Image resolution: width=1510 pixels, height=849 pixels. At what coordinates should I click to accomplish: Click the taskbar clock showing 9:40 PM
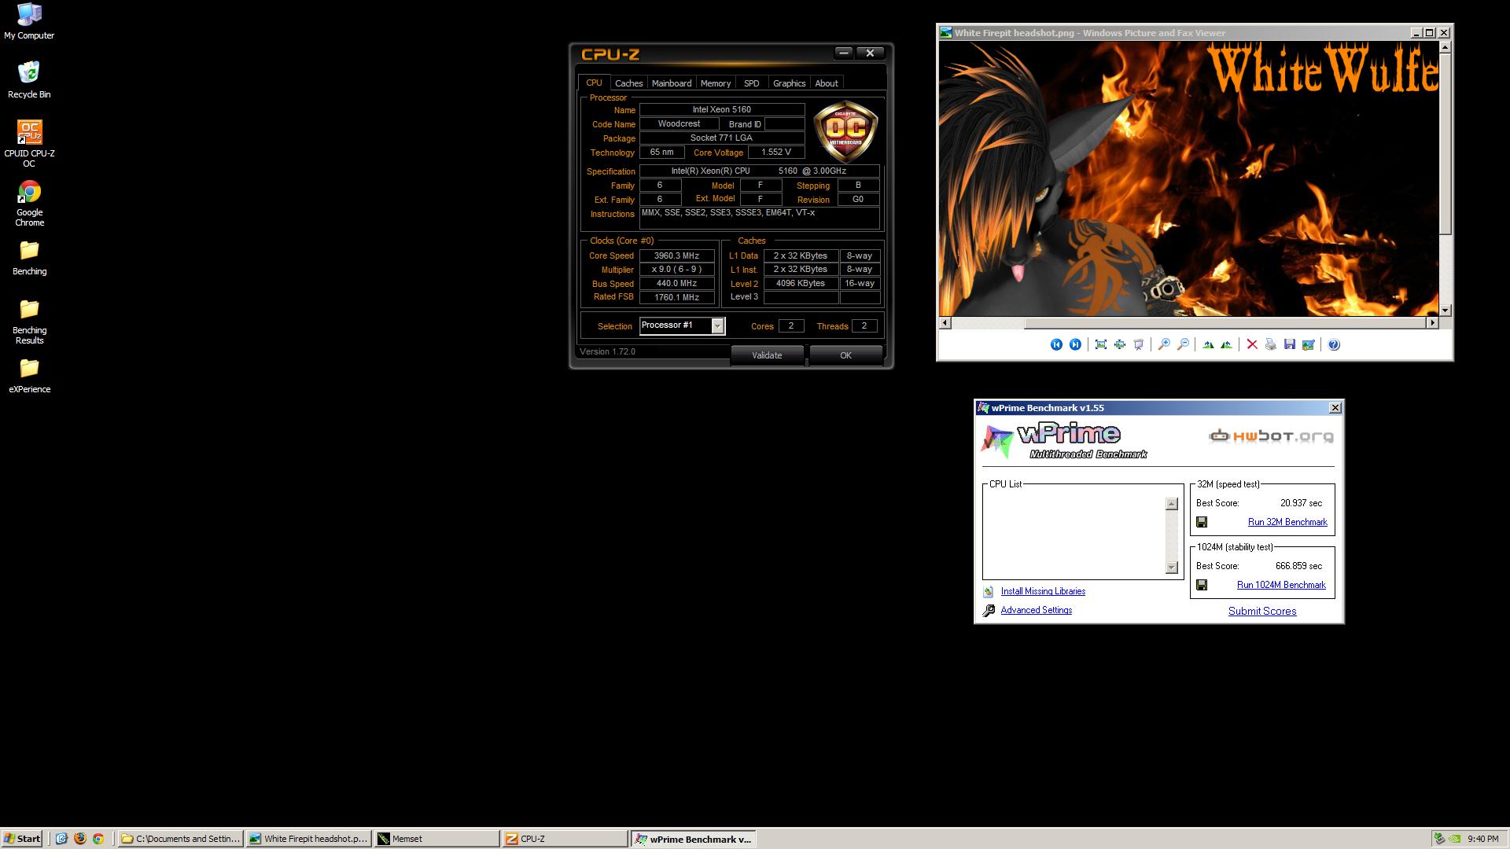[x=1482, y=839]
